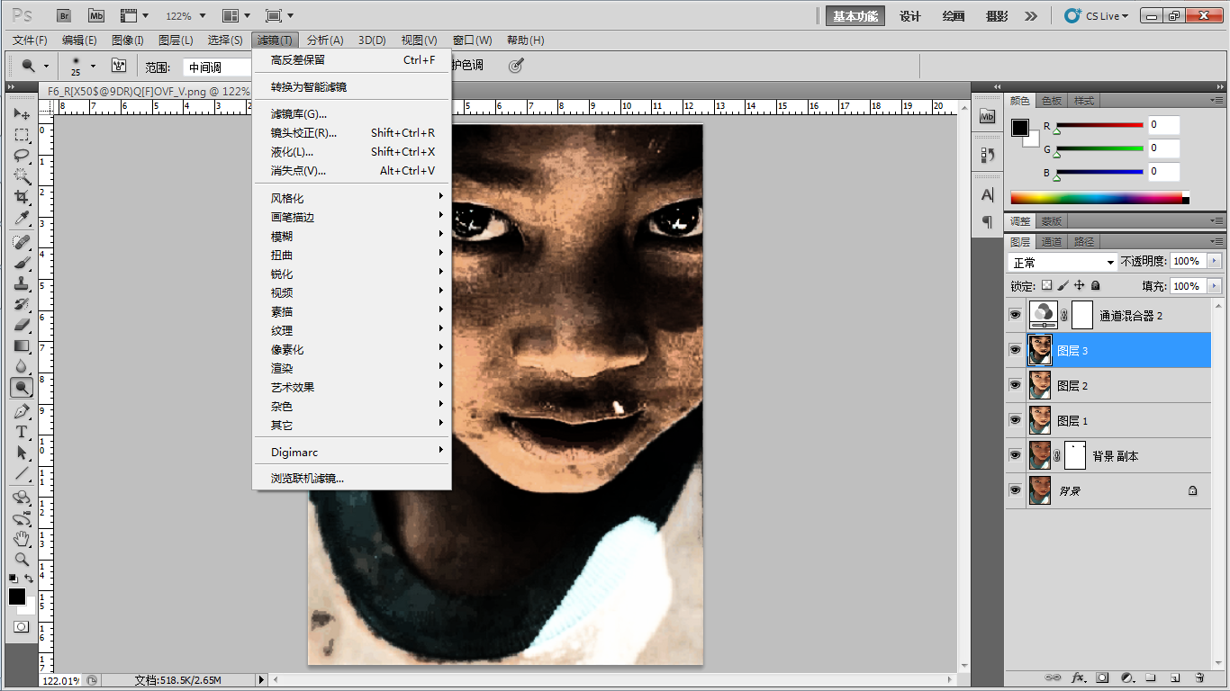Hide the 背景 副本 layer
The image size is (1230, 691).
click(x=1015, y=456)
